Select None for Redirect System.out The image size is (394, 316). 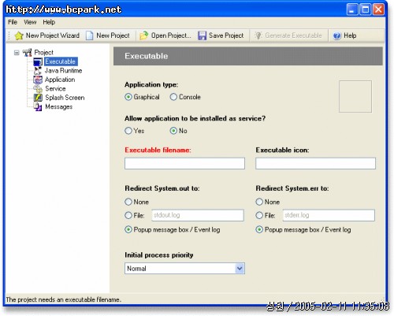pos(128,202)
